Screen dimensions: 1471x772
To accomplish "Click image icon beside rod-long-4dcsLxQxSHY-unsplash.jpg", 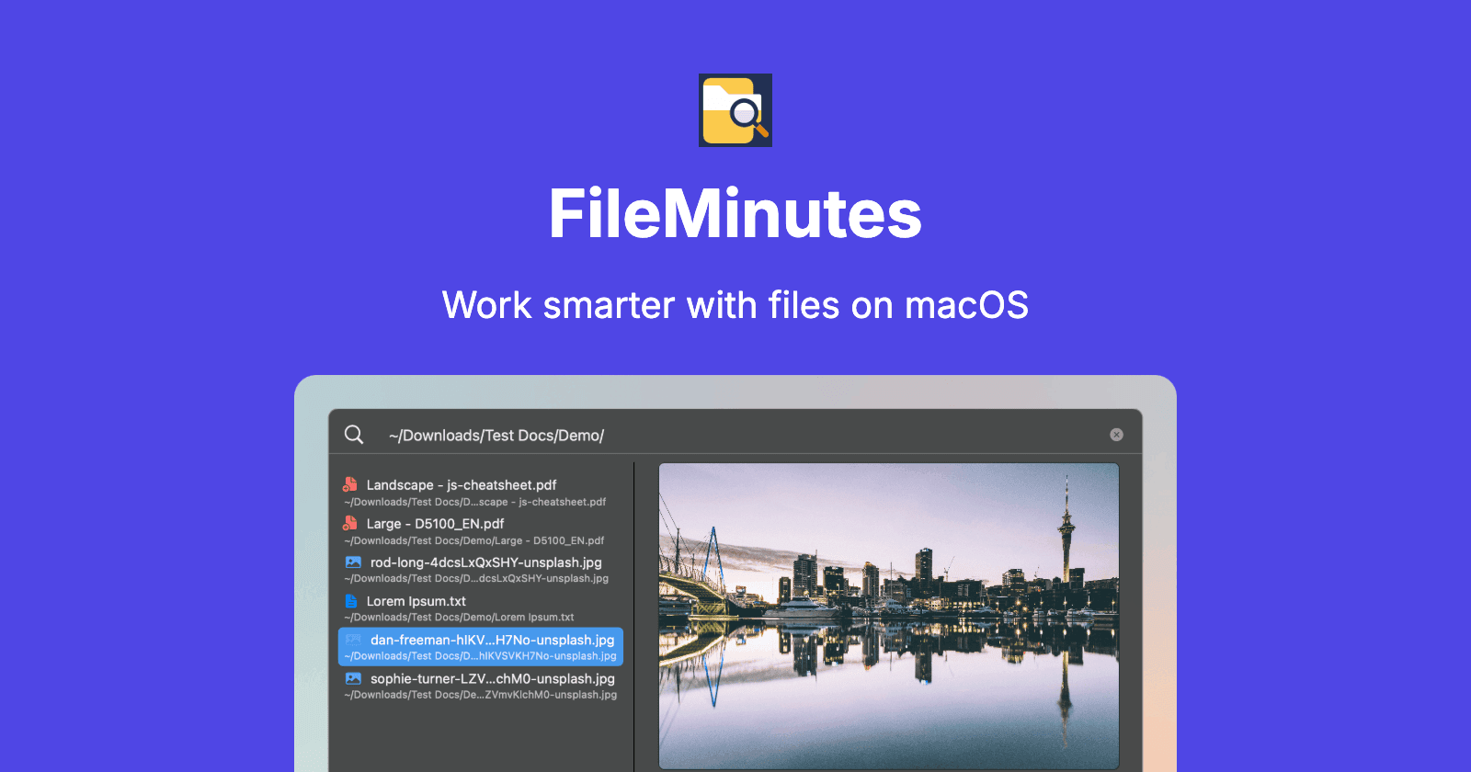I will (353, 562).
